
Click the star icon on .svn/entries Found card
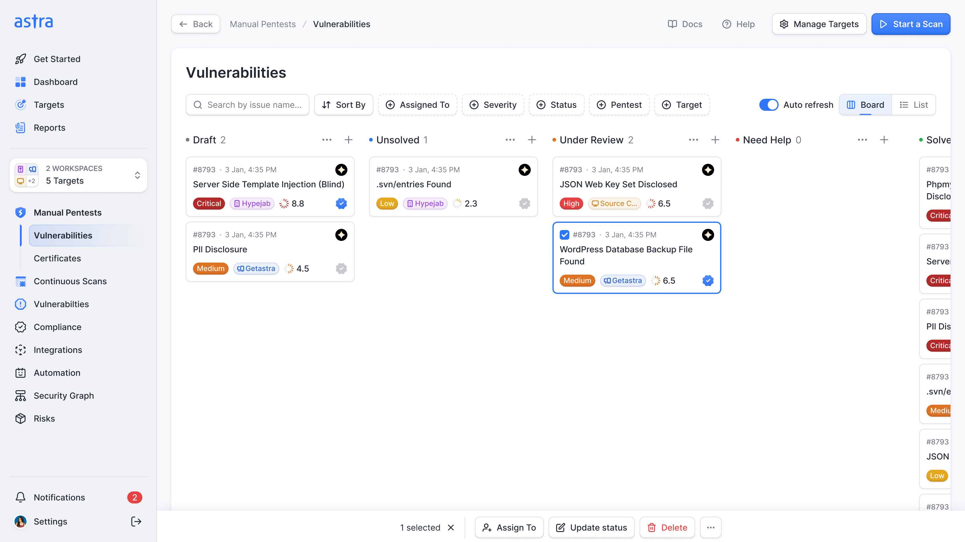[524, 170]
